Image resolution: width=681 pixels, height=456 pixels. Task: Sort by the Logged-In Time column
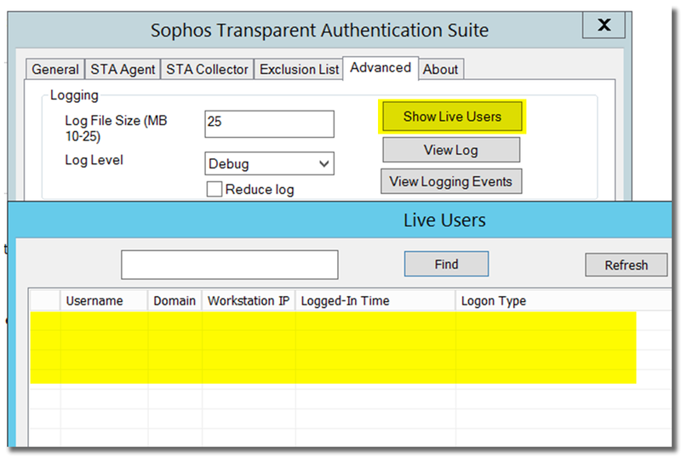pyautogui.click(x=375, y=300)
